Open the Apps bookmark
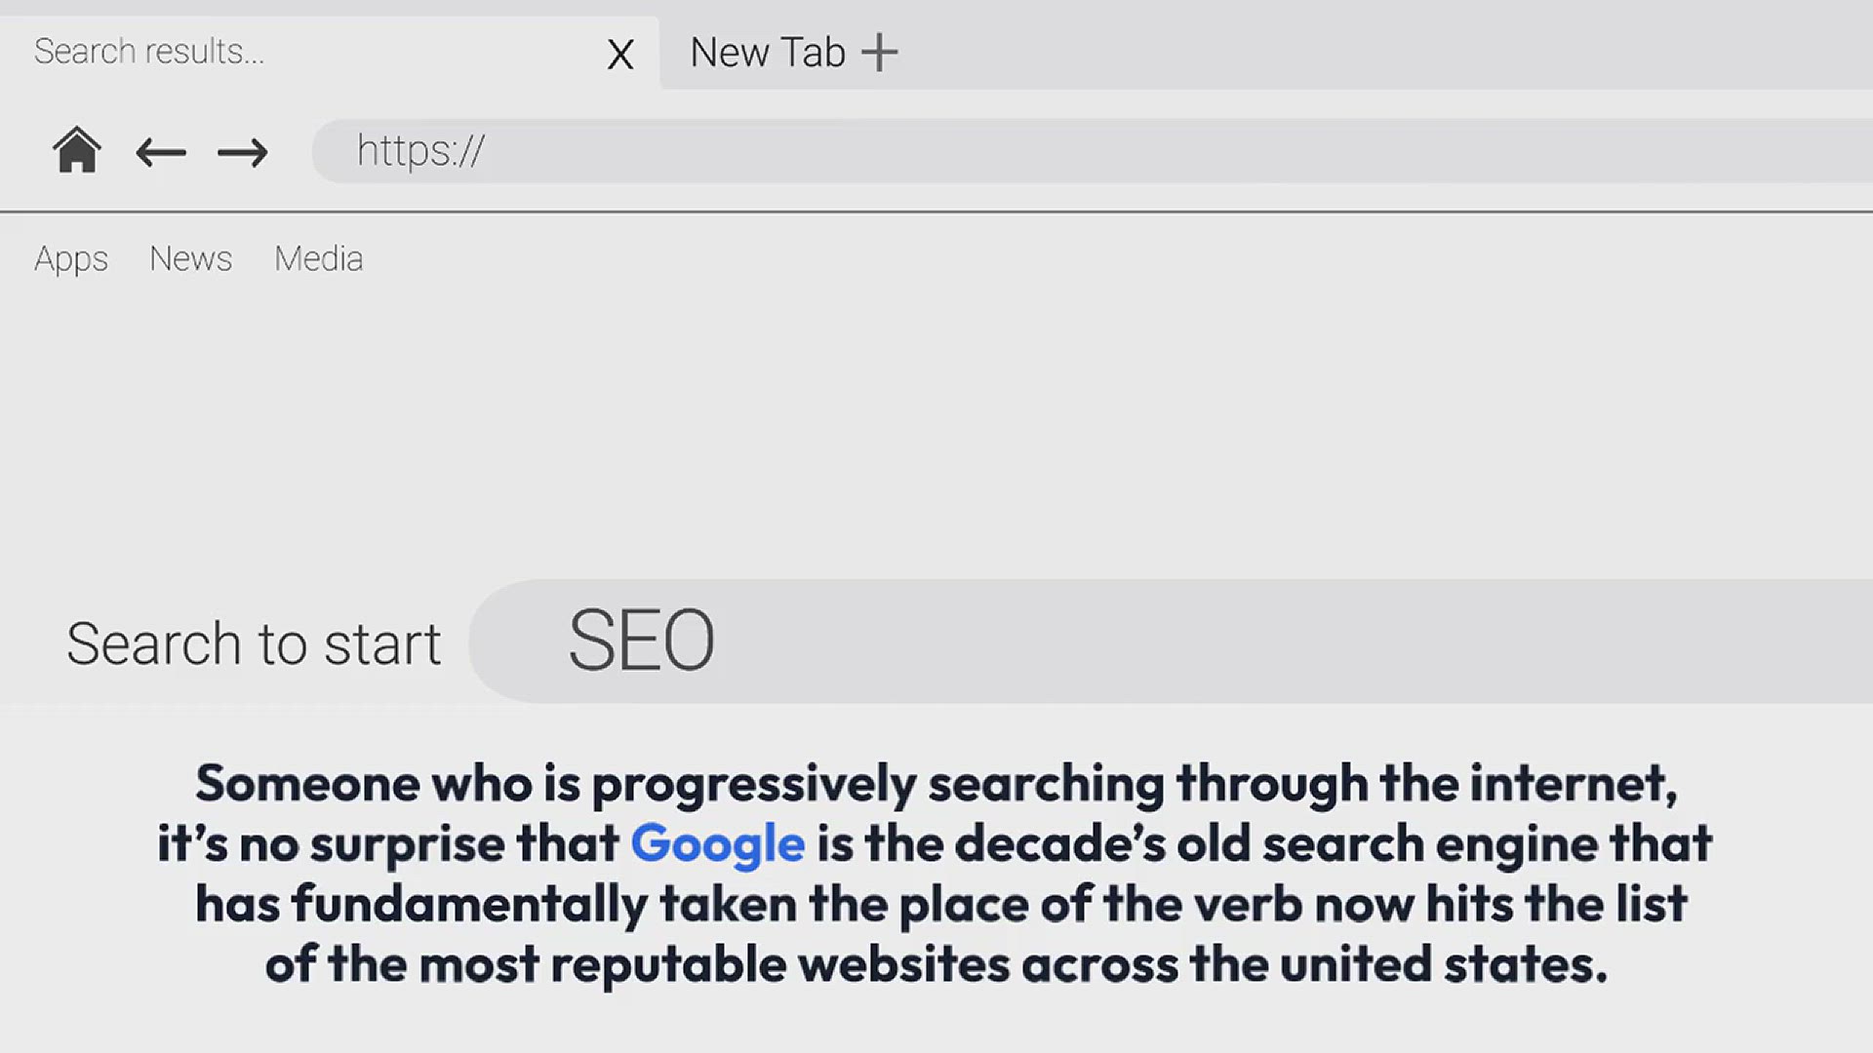1873x1053 pixels. pyautogui.click(x=71, y=259)
